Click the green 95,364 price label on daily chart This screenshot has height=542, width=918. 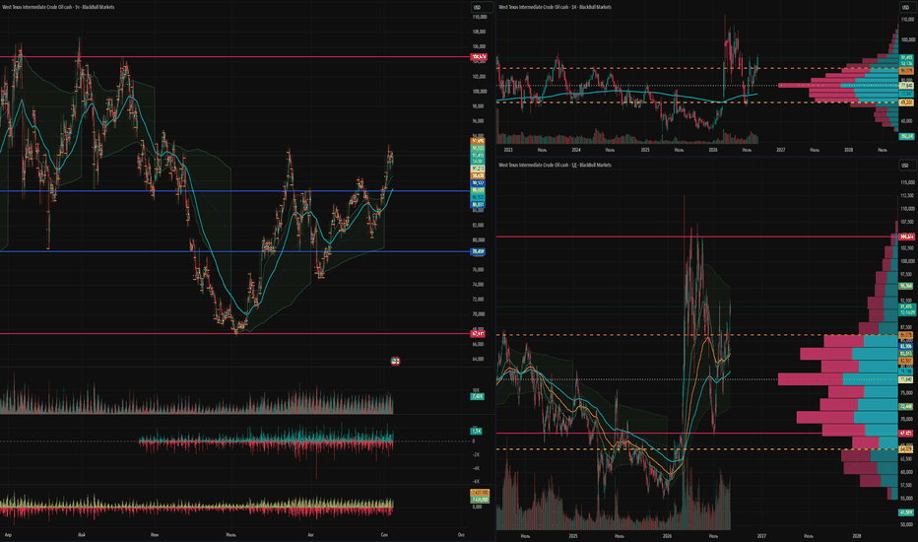point(906,286)
